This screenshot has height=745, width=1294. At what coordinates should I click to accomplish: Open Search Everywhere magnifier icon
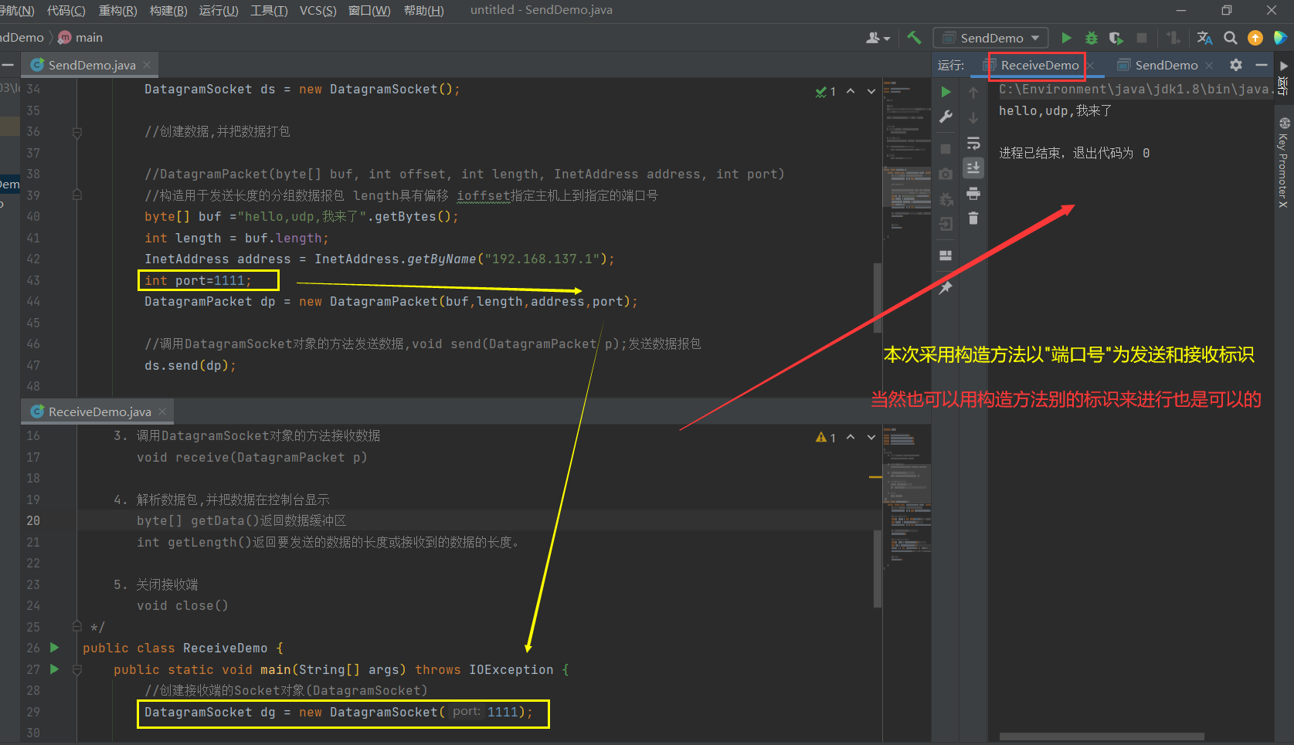click(x=1231, y=38)
